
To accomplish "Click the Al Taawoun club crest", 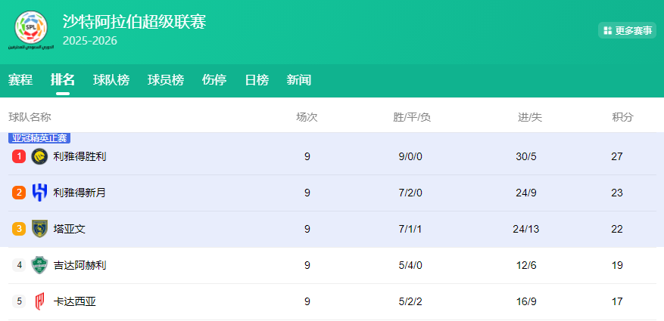I will (x=39, y=229).
